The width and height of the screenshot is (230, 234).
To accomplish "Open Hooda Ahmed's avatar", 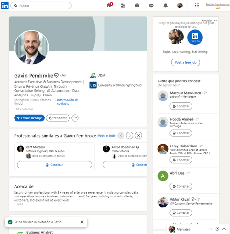I will (x=163, y=122).
